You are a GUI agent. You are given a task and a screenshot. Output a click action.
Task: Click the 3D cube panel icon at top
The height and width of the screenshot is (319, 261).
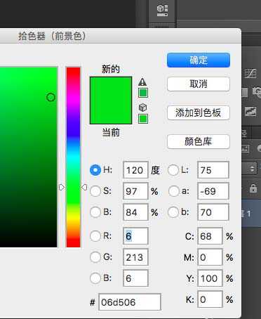(x=162, y=11)
